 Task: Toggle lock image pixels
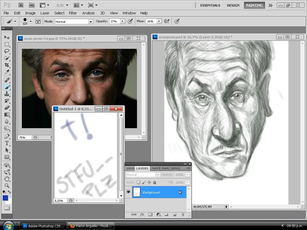coord(144,182)
